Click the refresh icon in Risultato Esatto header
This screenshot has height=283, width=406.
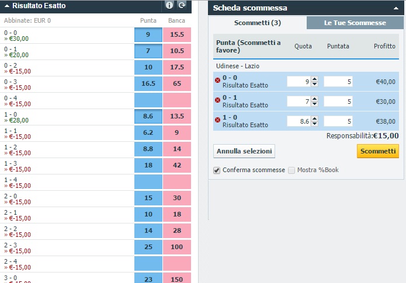[182, 5]
